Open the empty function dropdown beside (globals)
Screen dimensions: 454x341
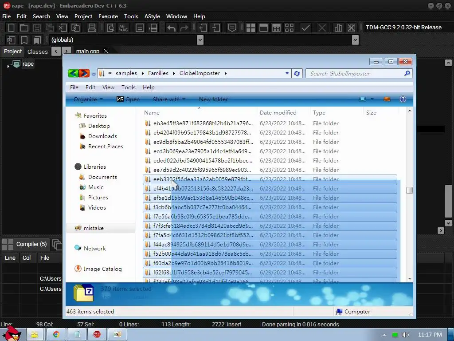pyautogui.click(x=355, y=40)
